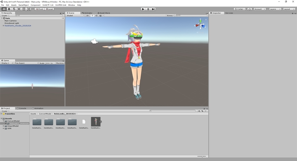Toggle scene lighting sun icon

pos(92,16)
